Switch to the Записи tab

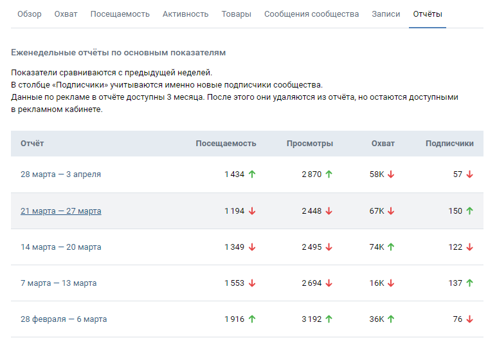coord(386,14)
